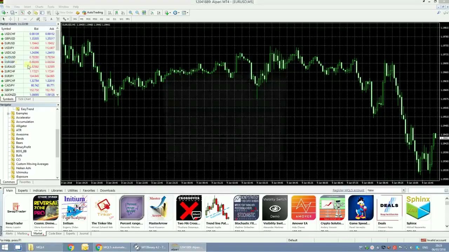Click the Windows Start button
Image resolution: width=449 pixels, height=252 pixels.
coord(5,247)
